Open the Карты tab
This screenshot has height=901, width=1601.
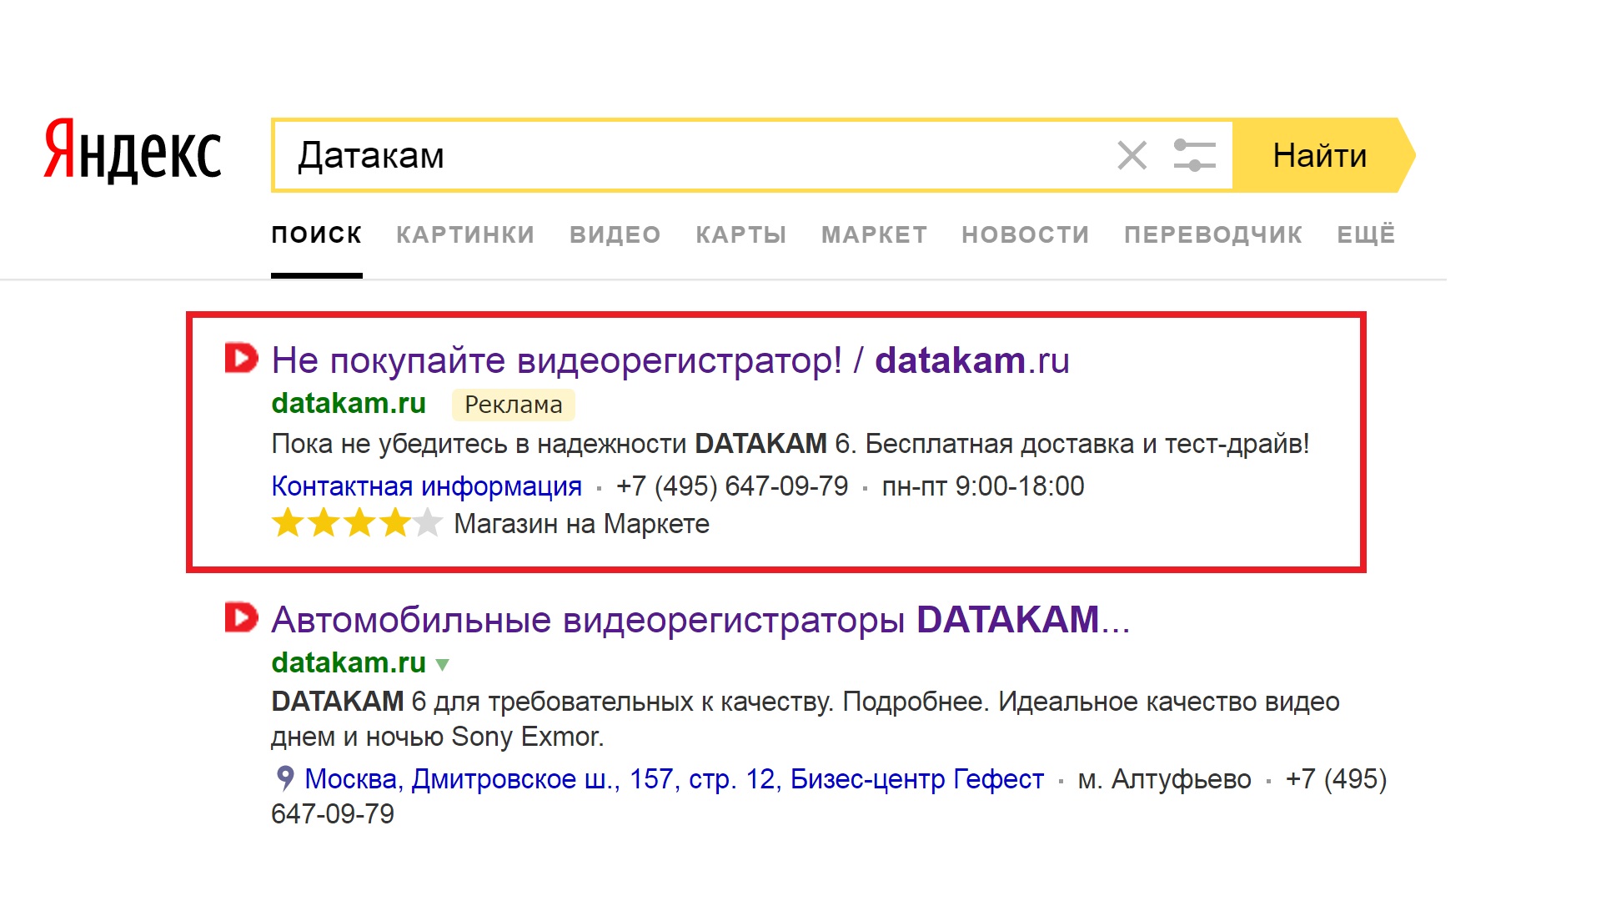(x=740, y=235)
